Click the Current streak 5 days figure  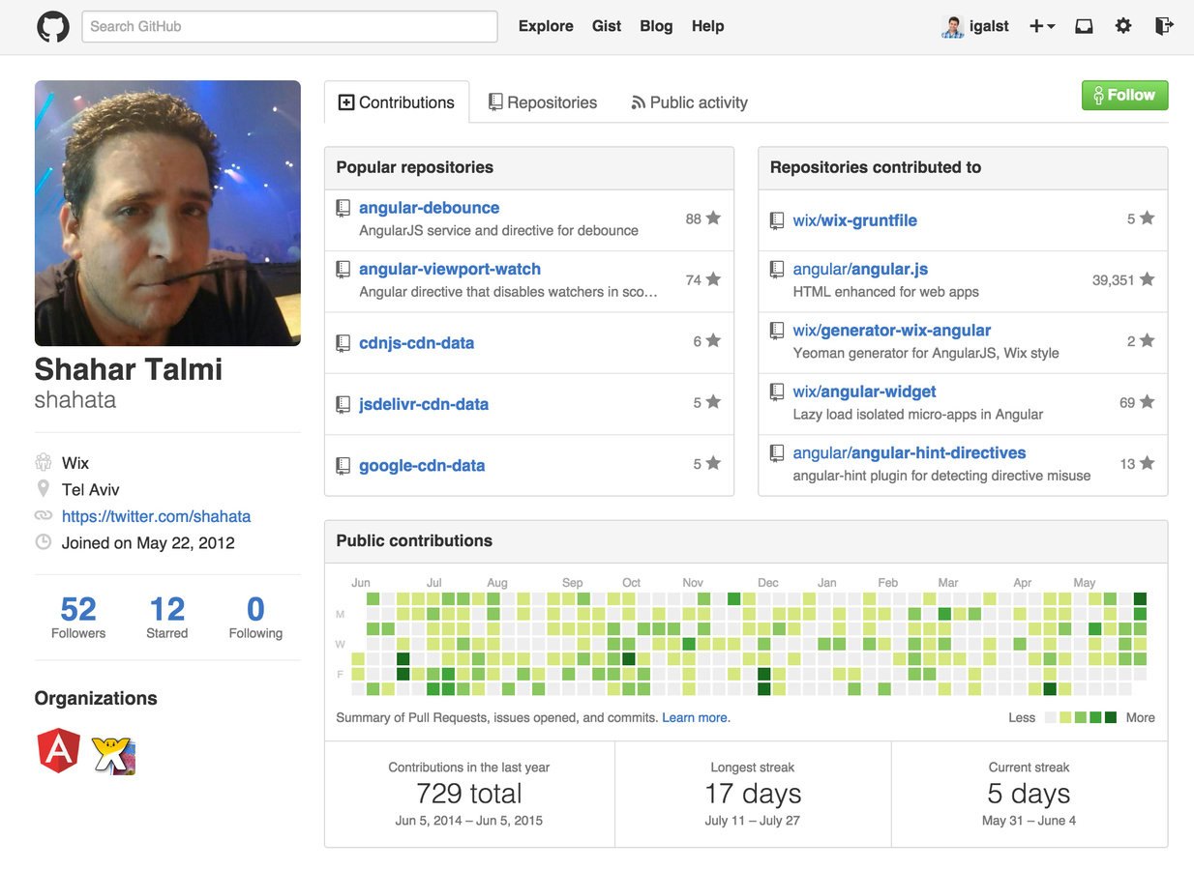pos(1029,794)
